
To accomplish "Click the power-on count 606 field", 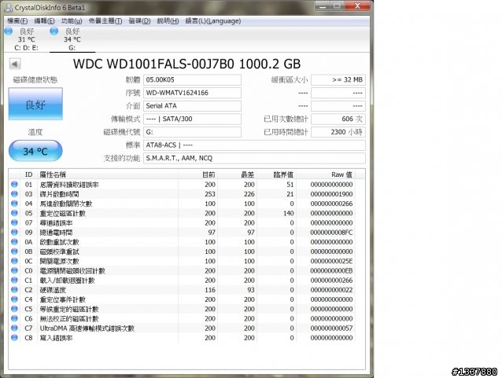I will 338,119.
